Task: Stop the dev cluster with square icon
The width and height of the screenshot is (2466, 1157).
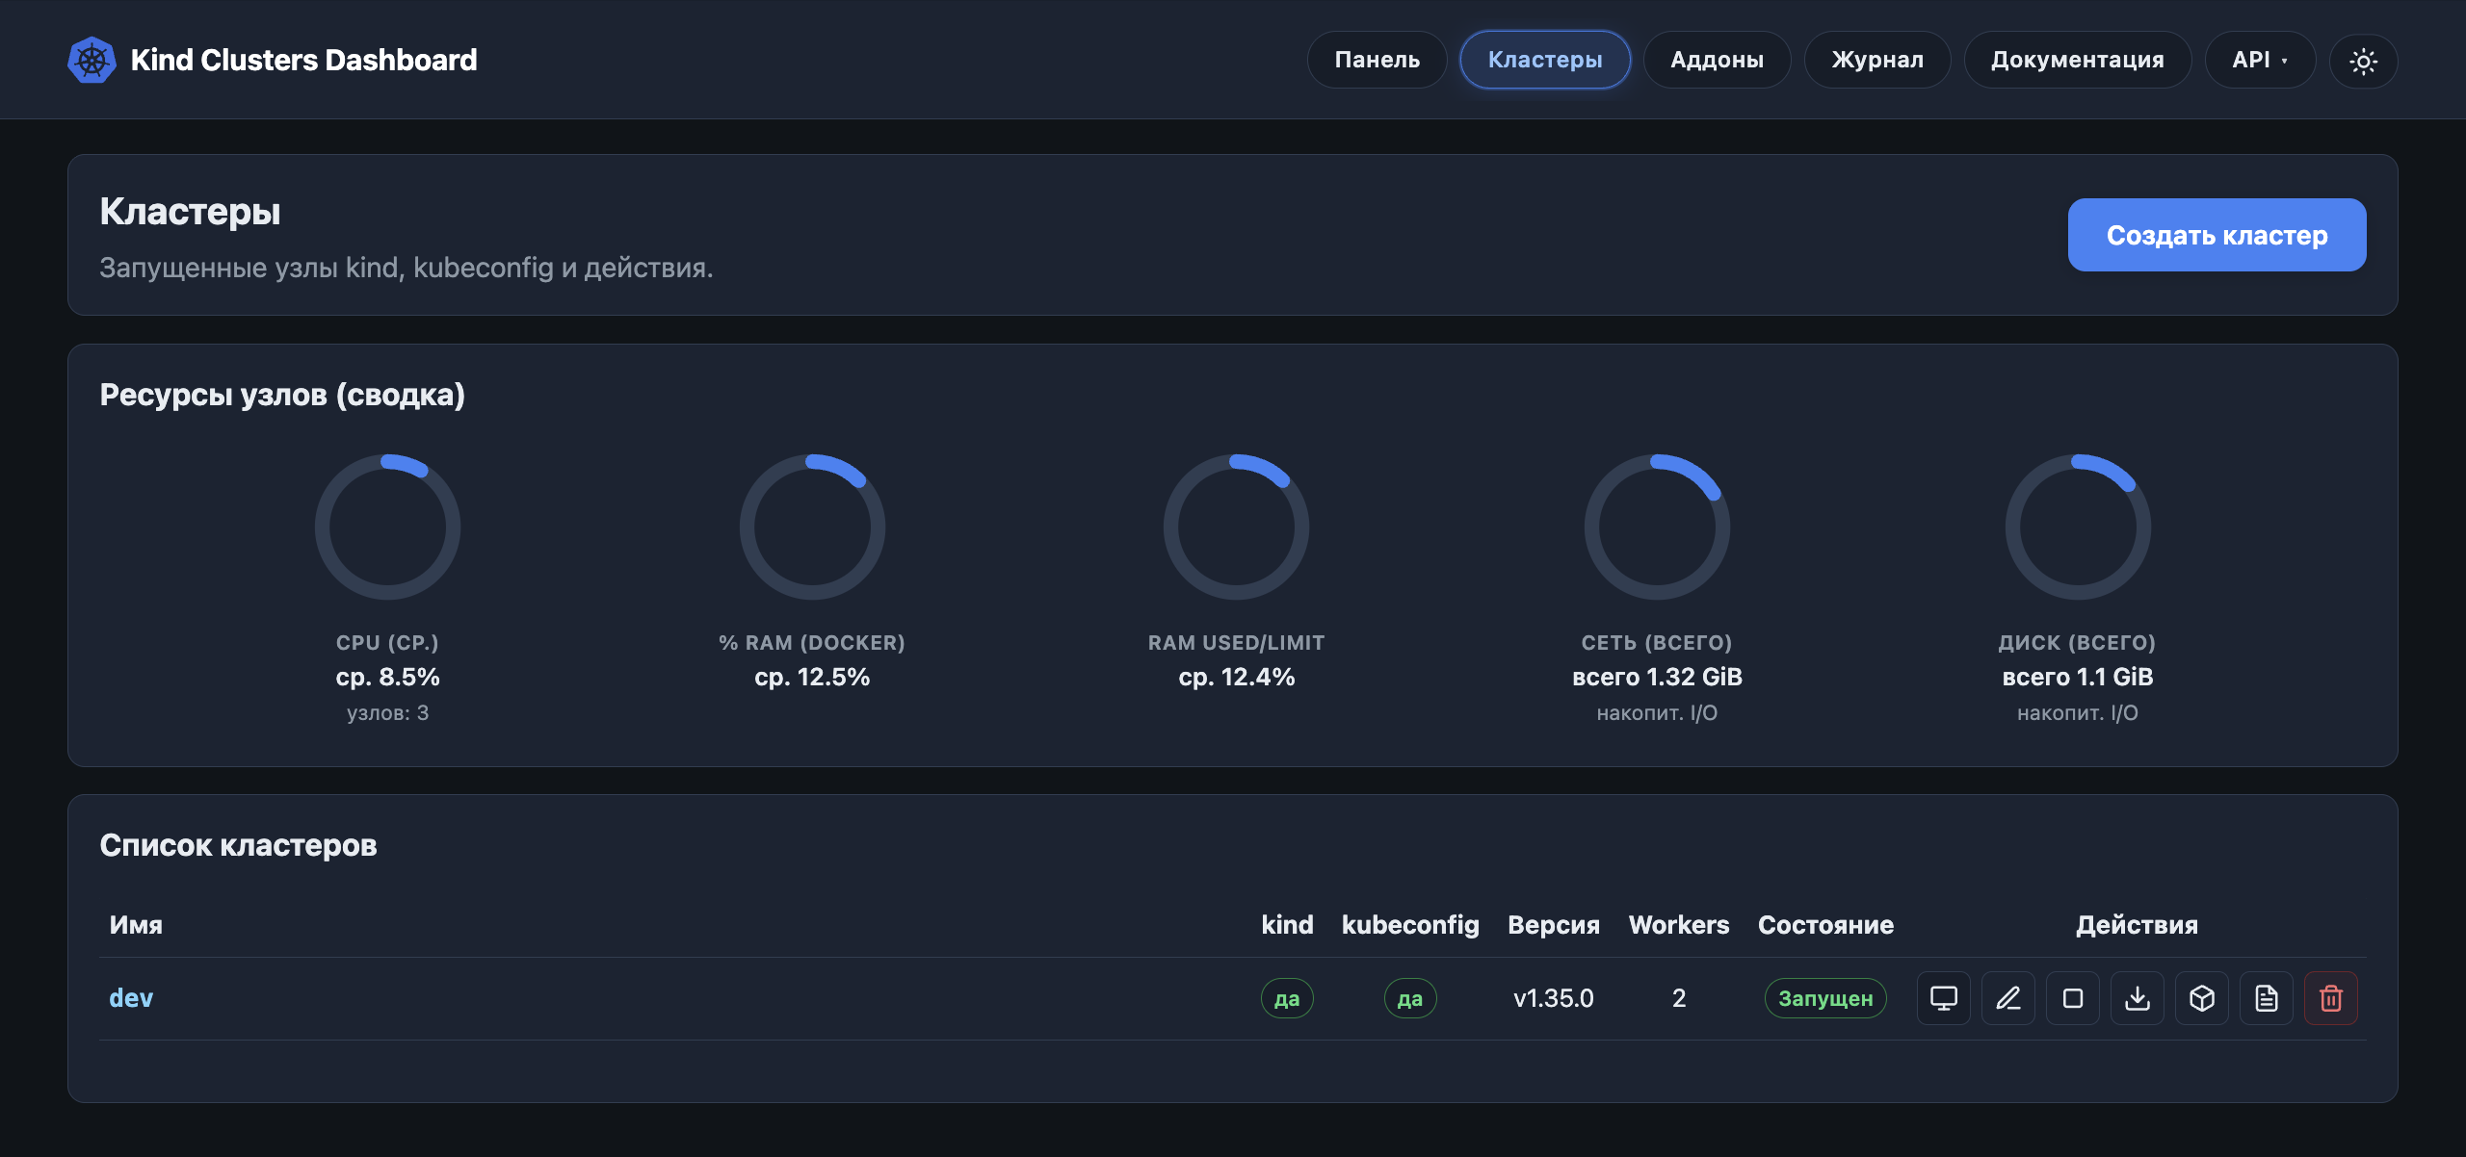Action: coord(2073,998)
